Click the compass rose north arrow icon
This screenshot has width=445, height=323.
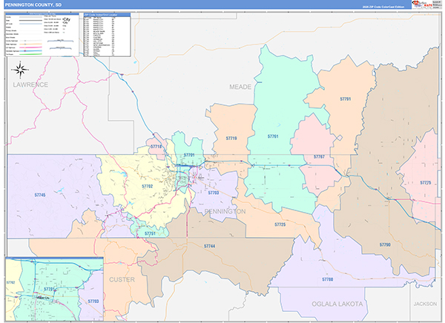pyautogui.click(x=20, y=70)
